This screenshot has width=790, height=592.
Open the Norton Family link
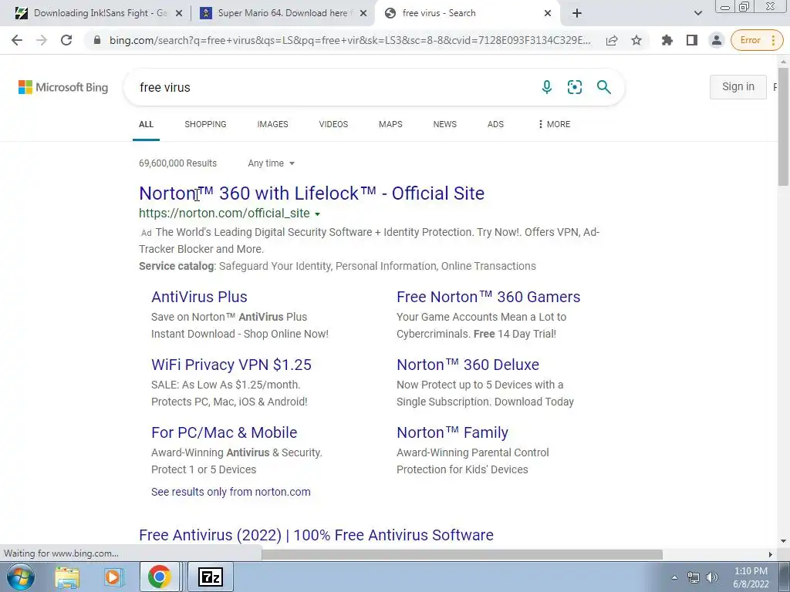click(452, 432)
